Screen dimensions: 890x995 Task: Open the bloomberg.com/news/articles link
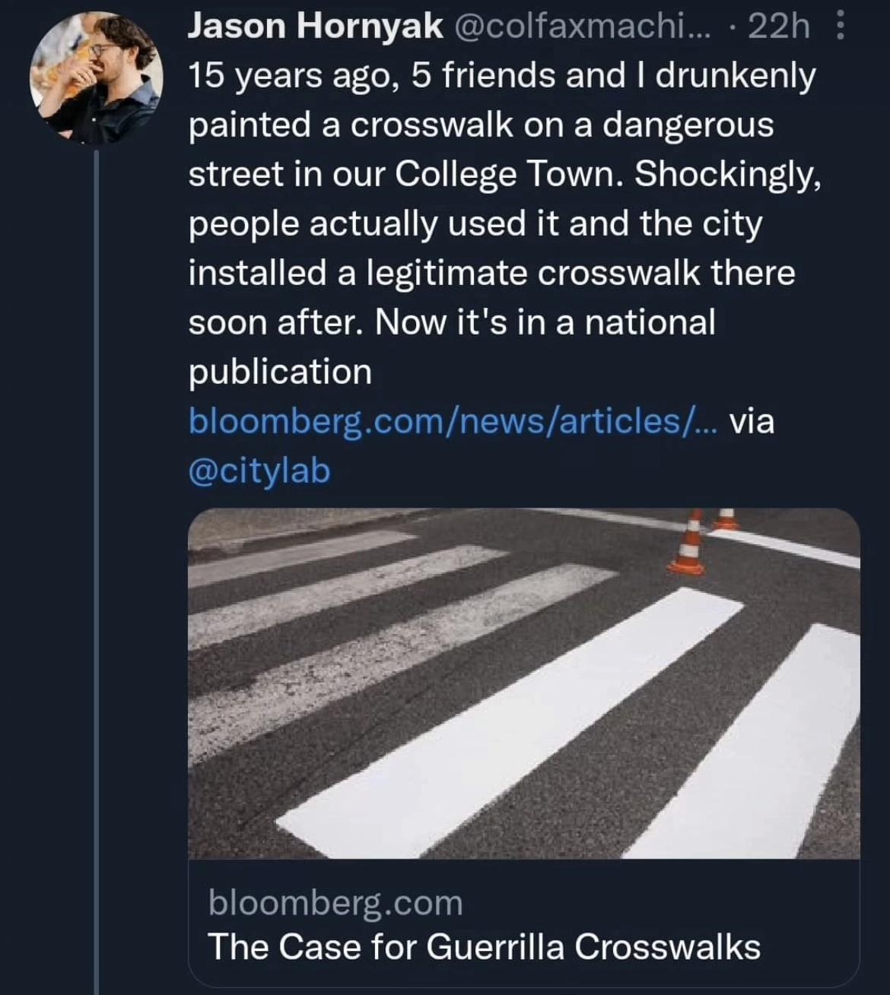pyautogui.click(x=451, y=420)
